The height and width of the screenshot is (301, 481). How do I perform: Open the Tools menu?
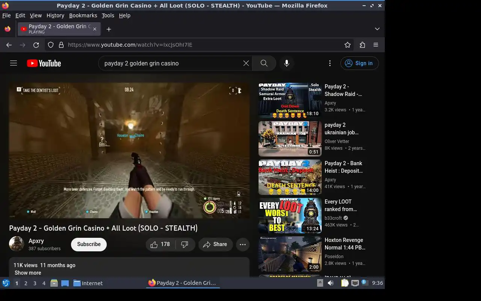[x=108, y=15]
